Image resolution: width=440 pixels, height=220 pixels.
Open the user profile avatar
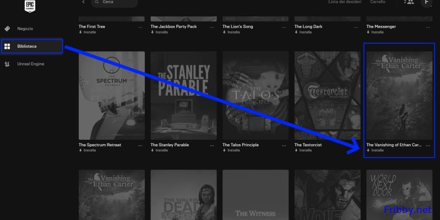pyautogui.click(x=427, y=3)
